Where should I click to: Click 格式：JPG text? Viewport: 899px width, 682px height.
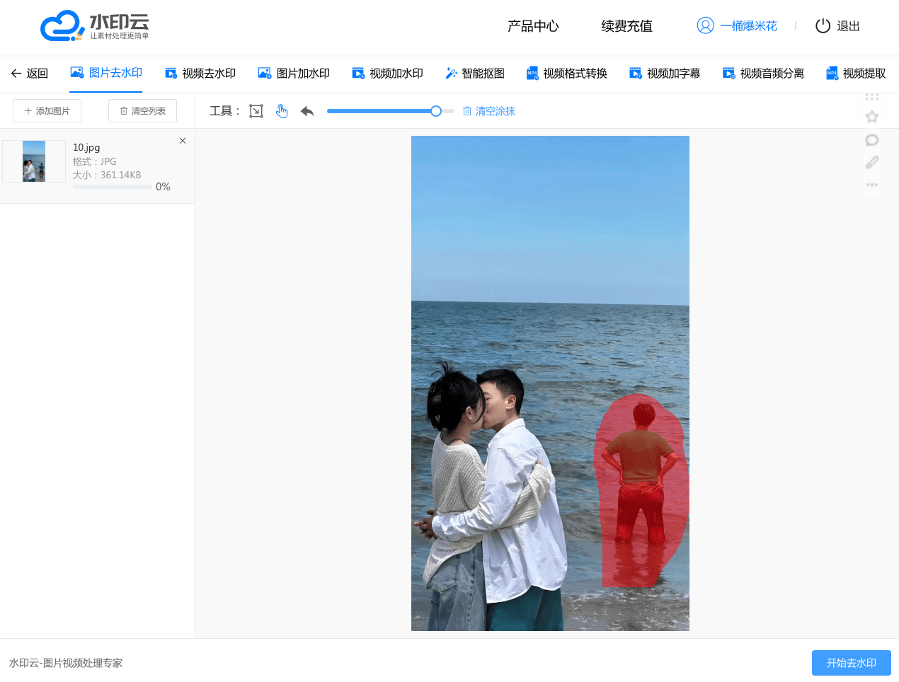point(95,161)
